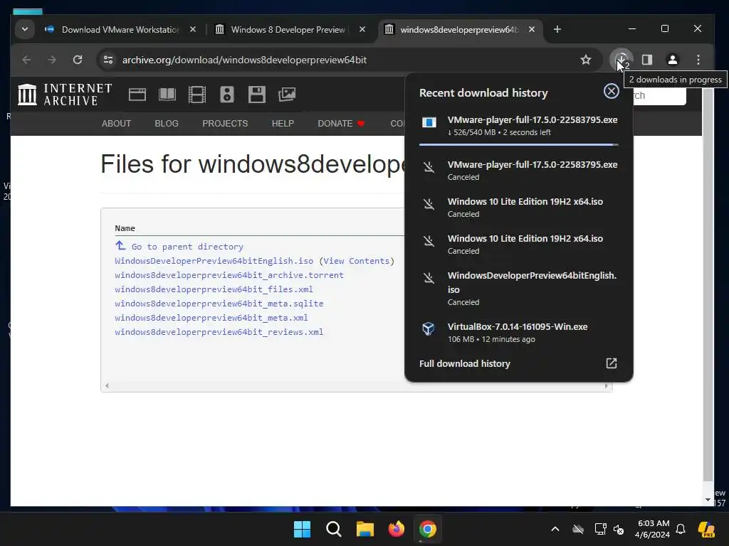Reload the current page
Image resolution: width=729 pixels, height=546 pixels.
coord(78,60)
